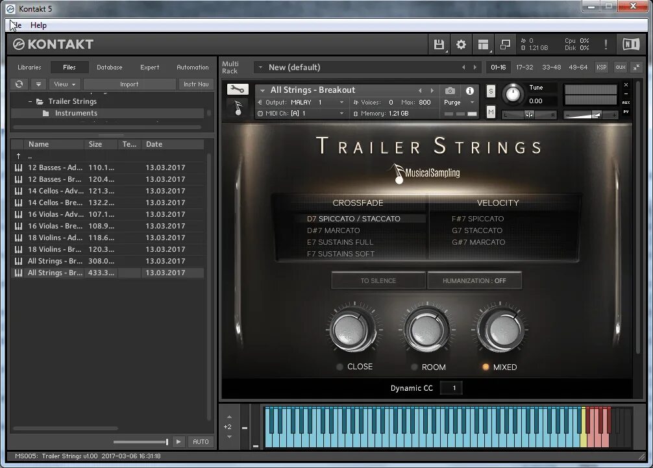Click the NI logo icon
Viewport: 653px width, 468px height.
click(x=631, y=44)
